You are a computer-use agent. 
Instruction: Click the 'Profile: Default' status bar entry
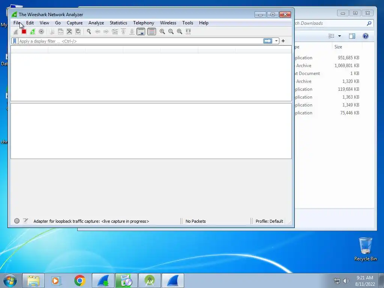coord(269,221)
